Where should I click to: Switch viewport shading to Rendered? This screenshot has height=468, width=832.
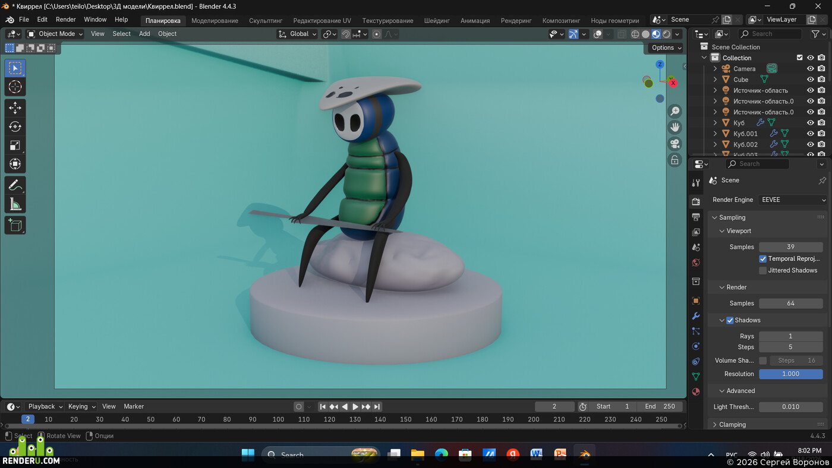coord(667,34)
